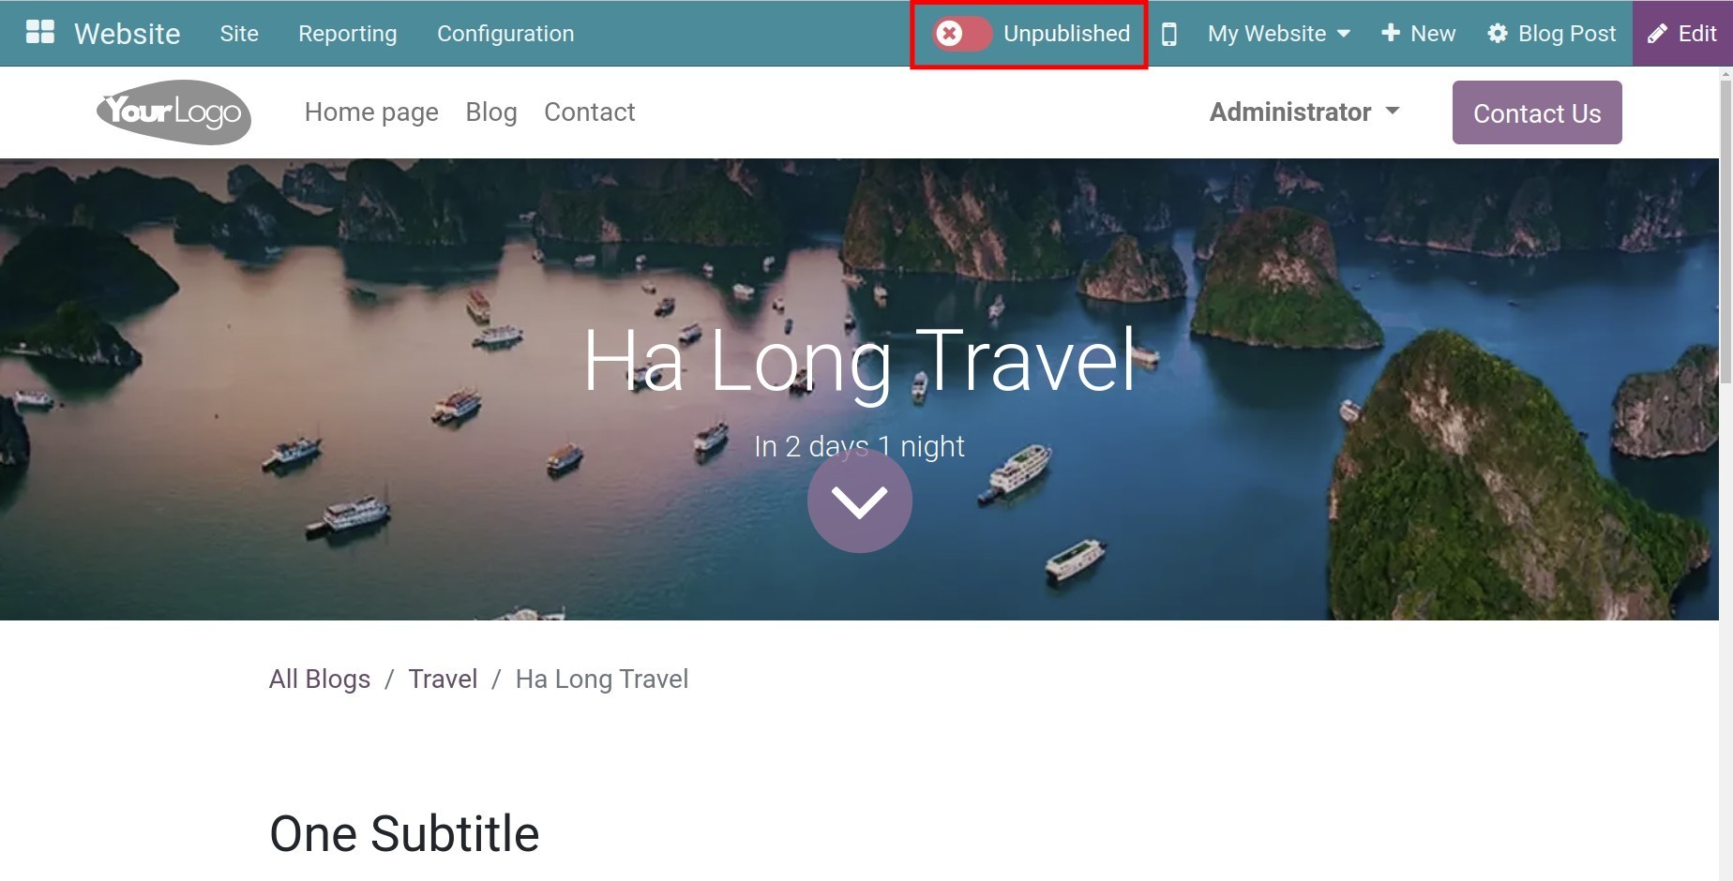Open the Blog navigation link

tap(491, 112)
